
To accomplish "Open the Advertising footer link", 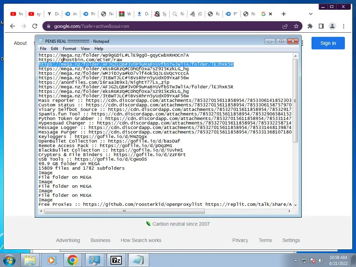I will coord(68,240).
